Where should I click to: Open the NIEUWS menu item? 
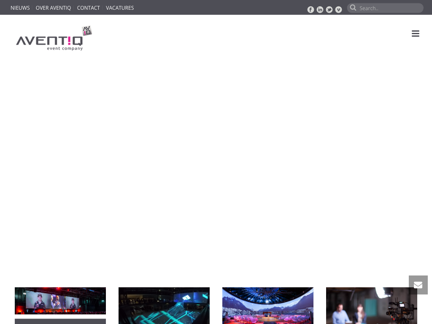(20, 8)
